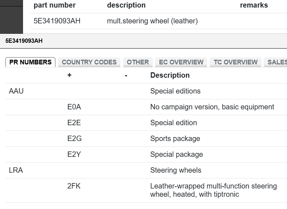
Task: Select the OTHER tab
Action: click(138, 62)
